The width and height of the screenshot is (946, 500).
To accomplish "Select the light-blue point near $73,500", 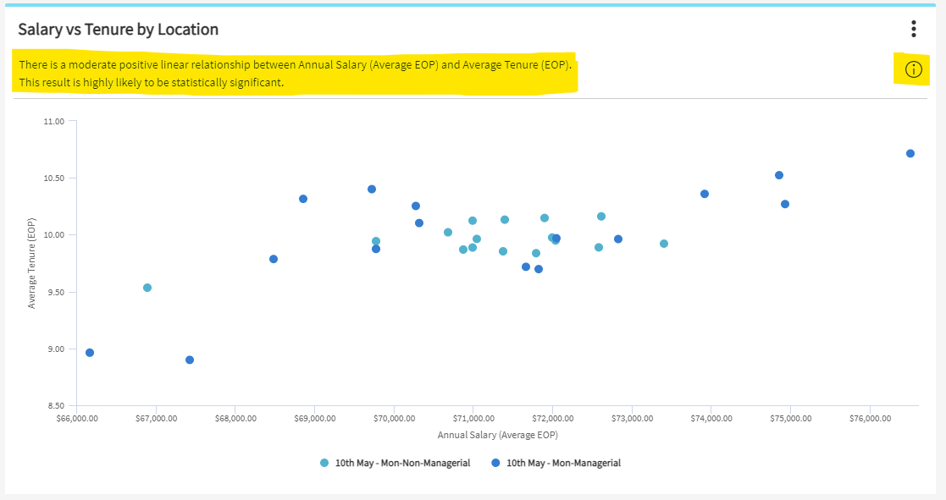I will pos(664,244).
